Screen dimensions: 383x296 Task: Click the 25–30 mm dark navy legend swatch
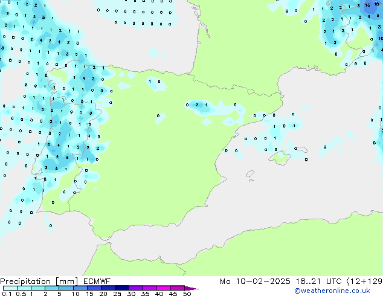(121, 288)
